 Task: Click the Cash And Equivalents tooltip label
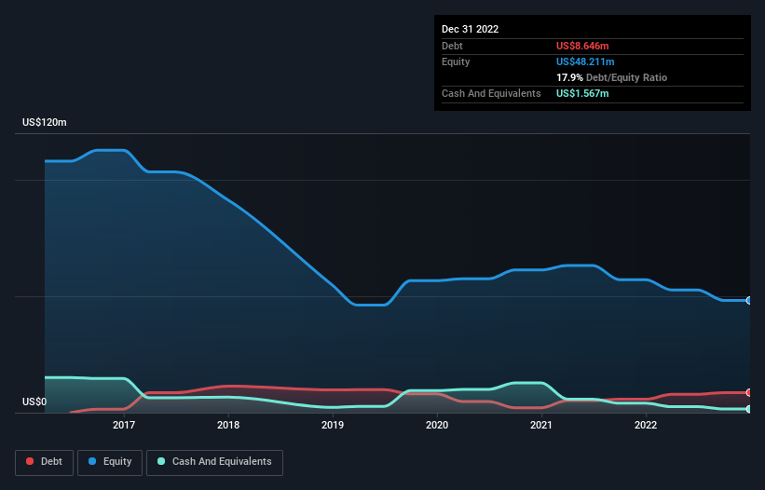coord(491,93)
